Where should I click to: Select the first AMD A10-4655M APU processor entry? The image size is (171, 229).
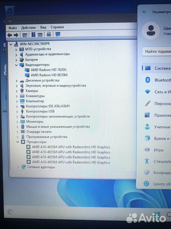pyautogui.click(x=71, y=147)
